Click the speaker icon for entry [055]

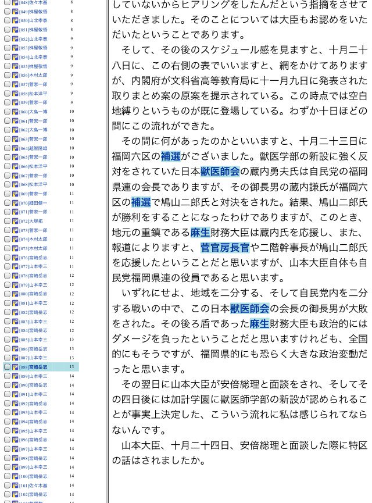15,66
